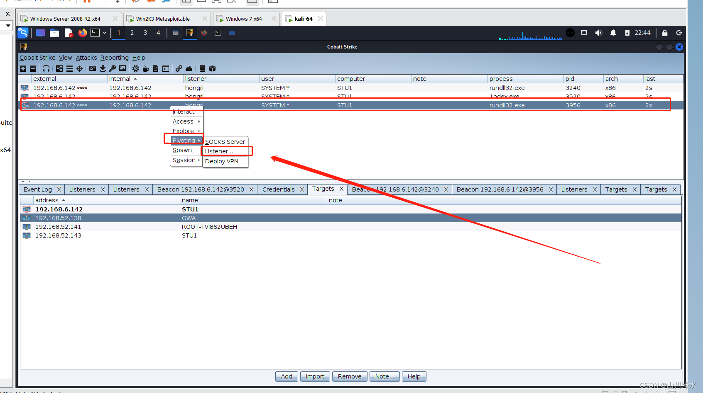
Task: Click the Kali lock screen icon
Action: tap(665, 33)
